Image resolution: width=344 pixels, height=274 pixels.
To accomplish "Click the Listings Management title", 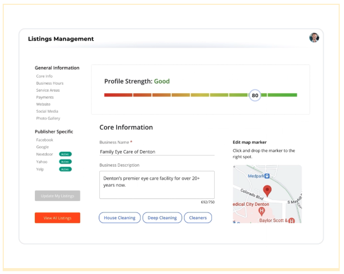I will tap(61, 39).
